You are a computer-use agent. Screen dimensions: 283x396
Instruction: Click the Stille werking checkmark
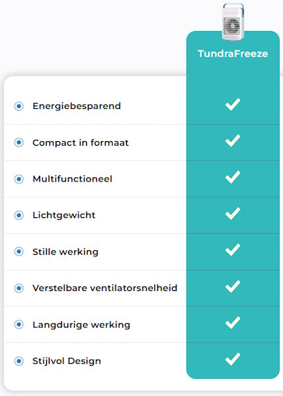coord(232,249)
